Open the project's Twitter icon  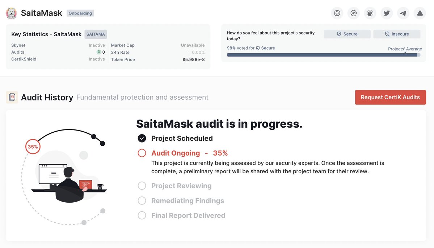[387, 13]
